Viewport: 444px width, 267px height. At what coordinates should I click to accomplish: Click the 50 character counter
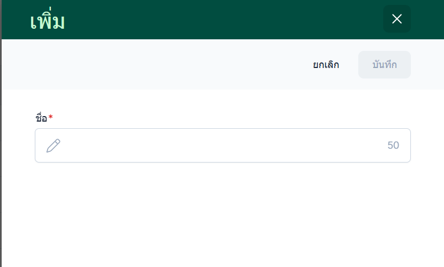pyautogui.click(x=393, y=145)
